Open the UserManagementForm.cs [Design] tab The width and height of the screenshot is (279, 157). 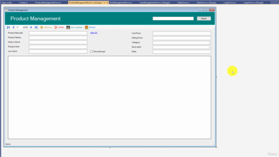155,3
